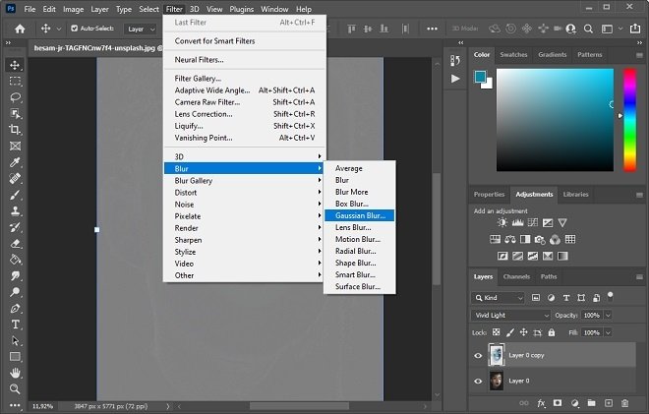
Task: Toggle type layer filter icon
Action: tap(566, 297)
